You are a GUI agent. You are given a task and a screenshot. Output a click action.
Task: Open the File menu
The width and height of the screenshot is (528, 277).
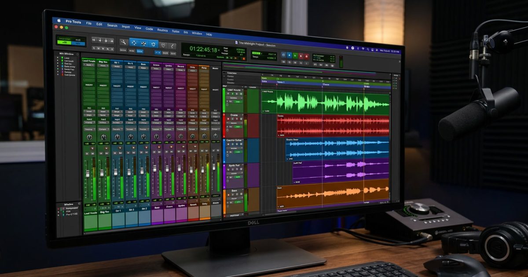pos(89,23)
